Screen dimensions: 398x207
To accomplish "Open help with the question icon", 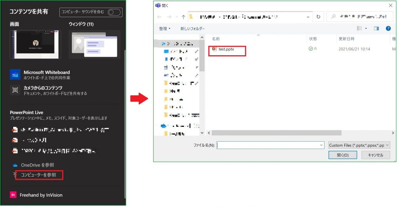I will pos(388,28).
